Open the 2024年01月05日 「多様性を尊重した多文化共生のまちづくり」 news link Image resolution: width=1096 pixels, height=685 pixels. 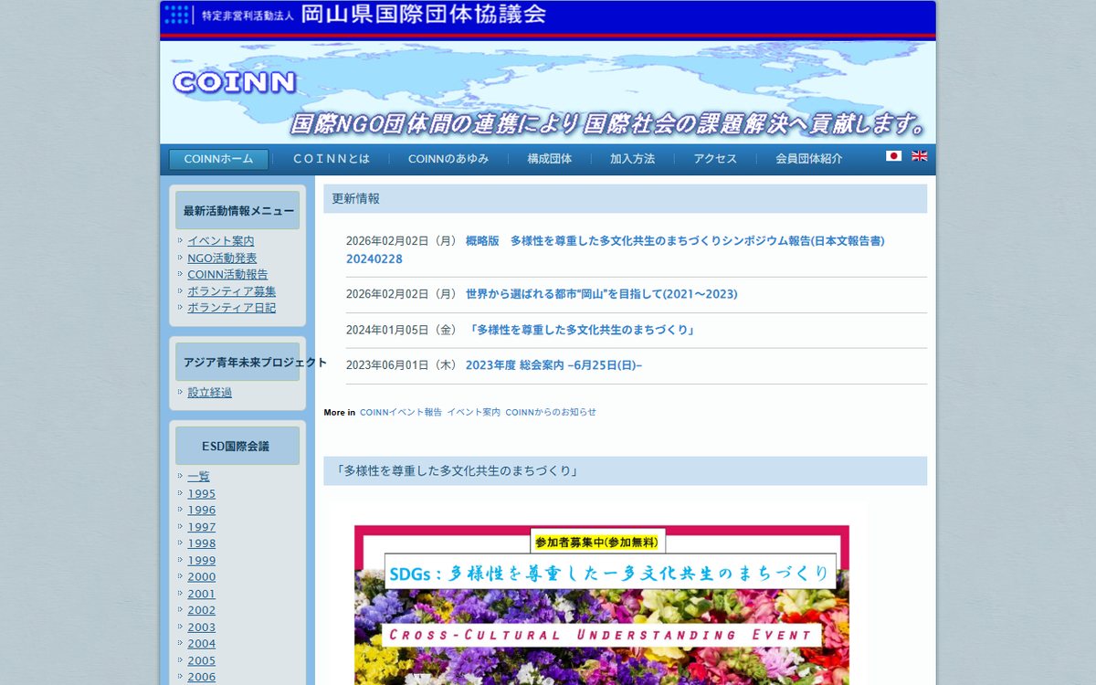(x=582, y=330)
